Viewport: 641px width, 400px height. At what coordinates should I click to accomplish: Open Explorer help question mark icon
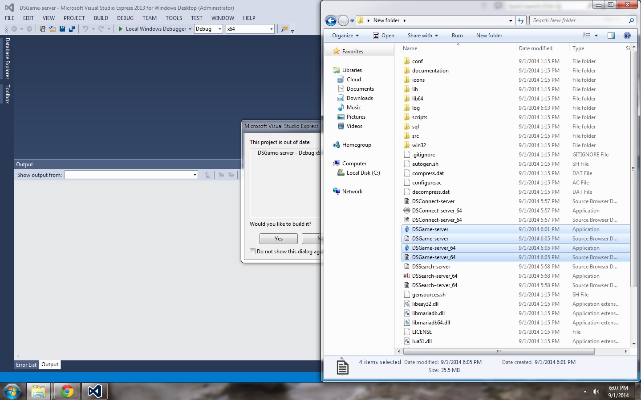point(627,36)
